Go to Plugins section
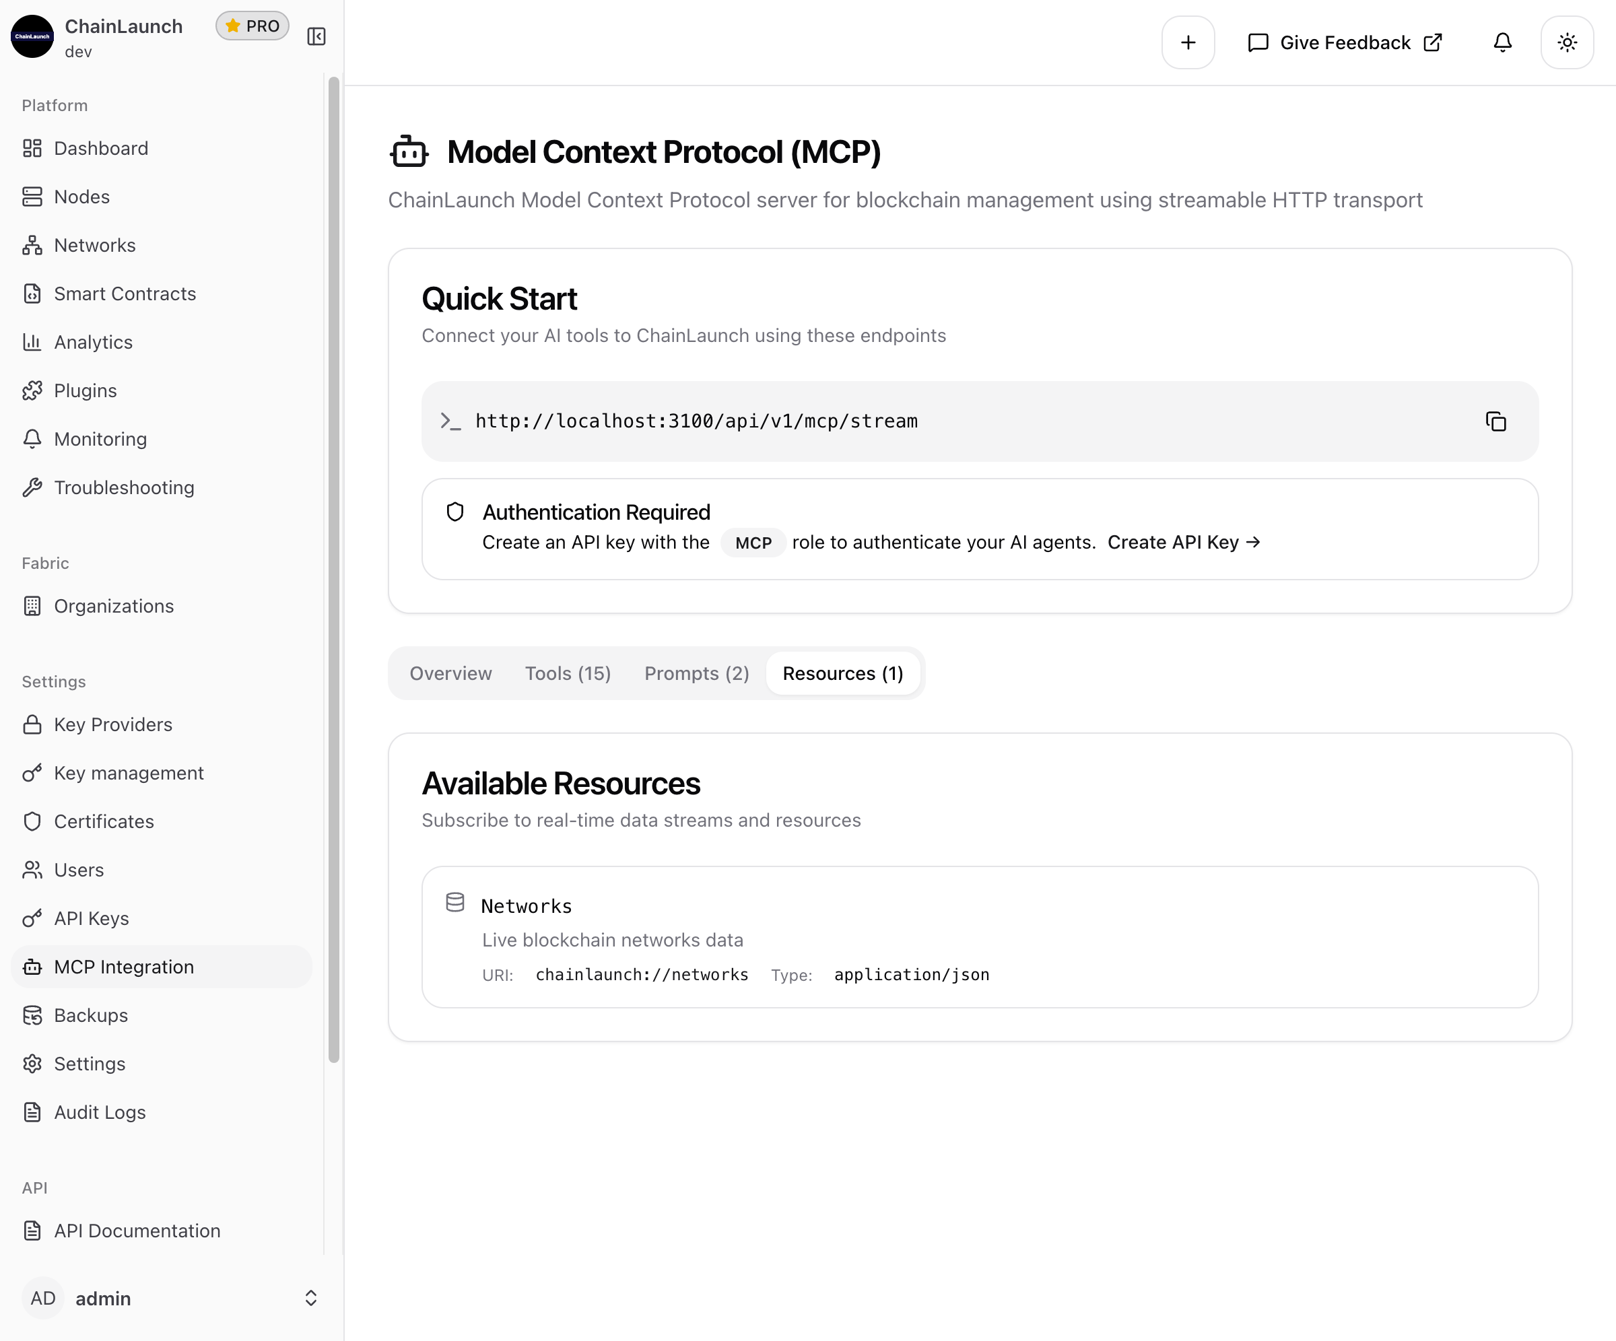 tap(85, 391)
